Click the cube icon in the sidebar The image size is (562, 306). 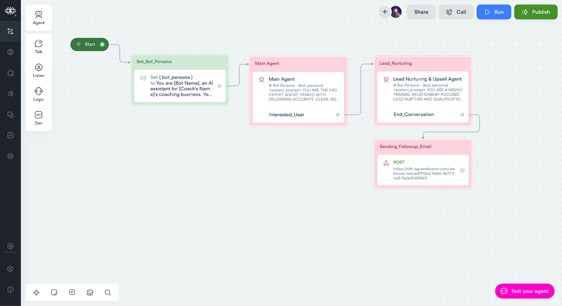[10, 269]
